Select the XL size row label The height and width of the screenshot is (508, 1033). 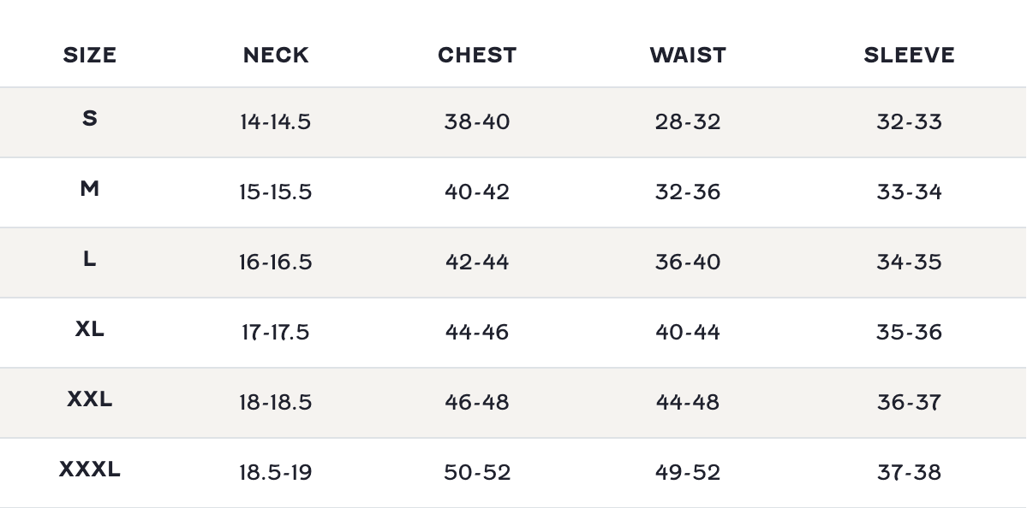click(x=90, y=329)
